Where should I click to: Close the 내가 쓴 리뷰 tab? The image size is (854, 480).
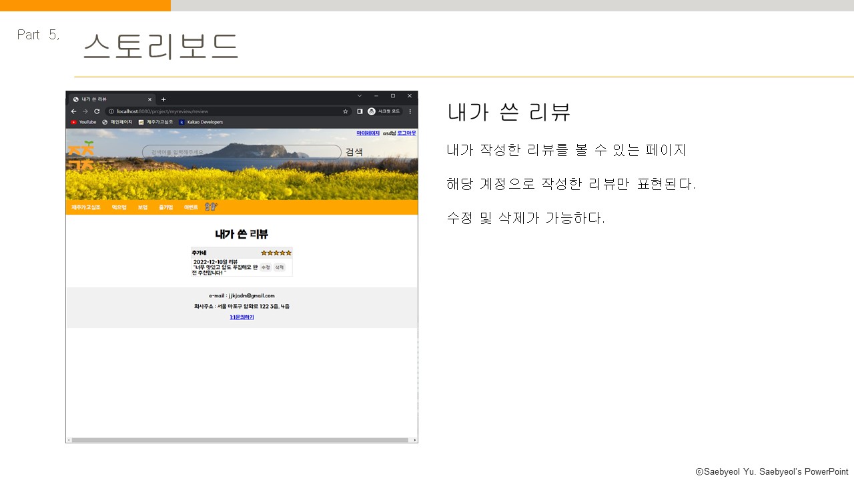tap(149, 99)
